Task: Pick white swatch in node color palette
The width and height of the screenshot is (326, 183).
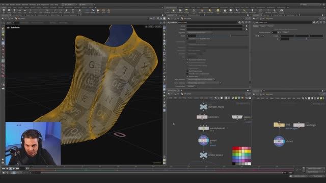Action: [x=249, y=164]
